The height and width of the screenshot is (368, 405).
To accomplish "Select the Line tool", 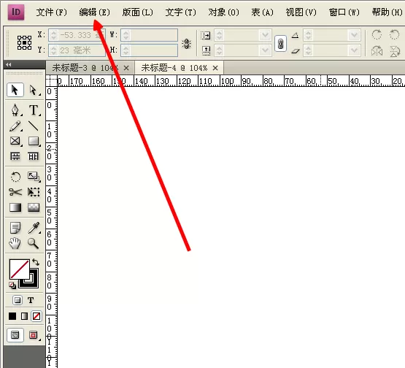I will click(x=34, y=126).
